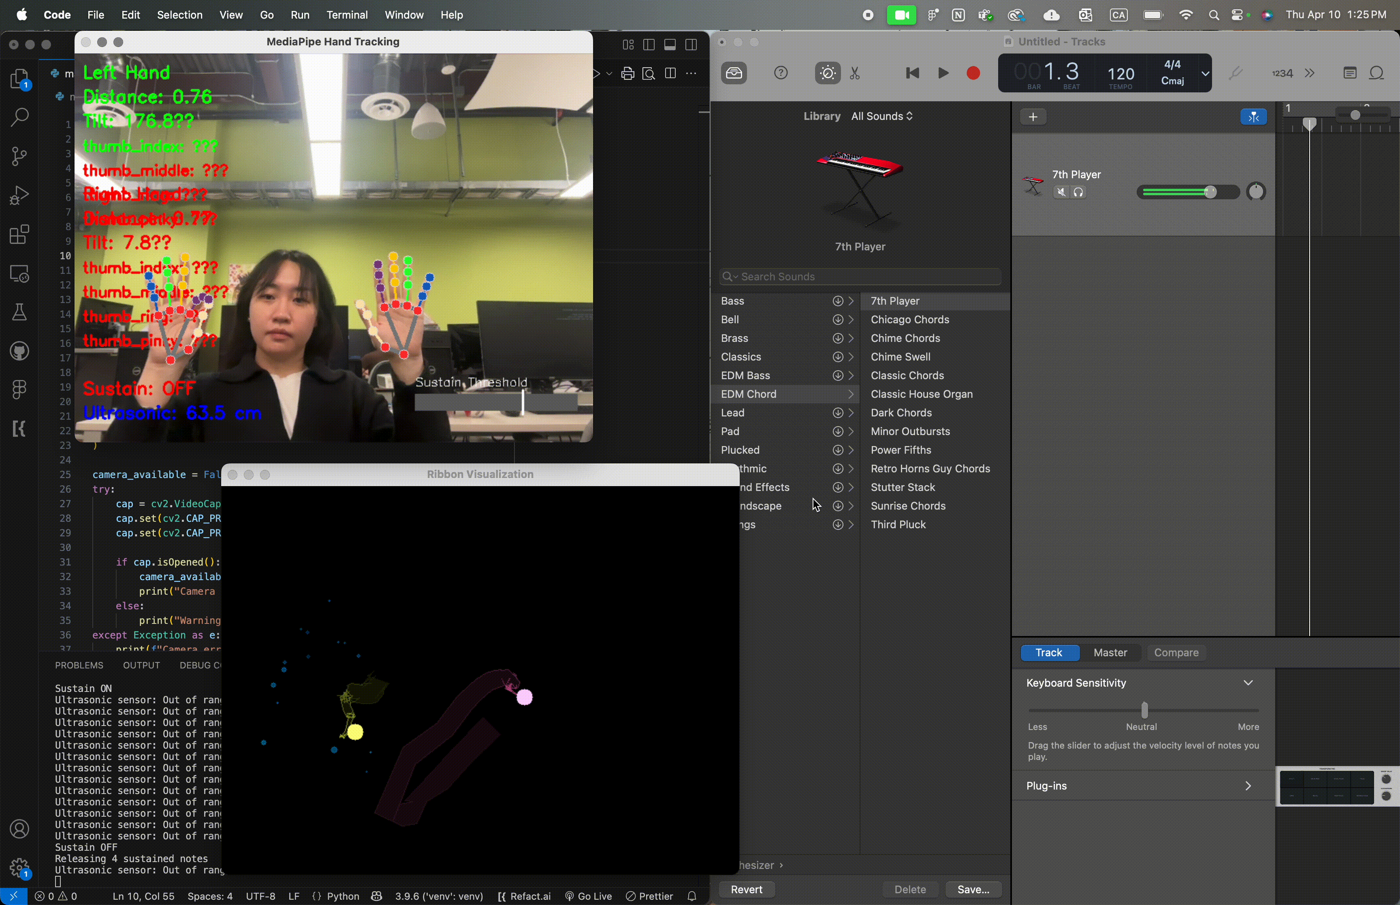
Task: Click inside the Search Sounds field
Action: (x=859, y=276)
